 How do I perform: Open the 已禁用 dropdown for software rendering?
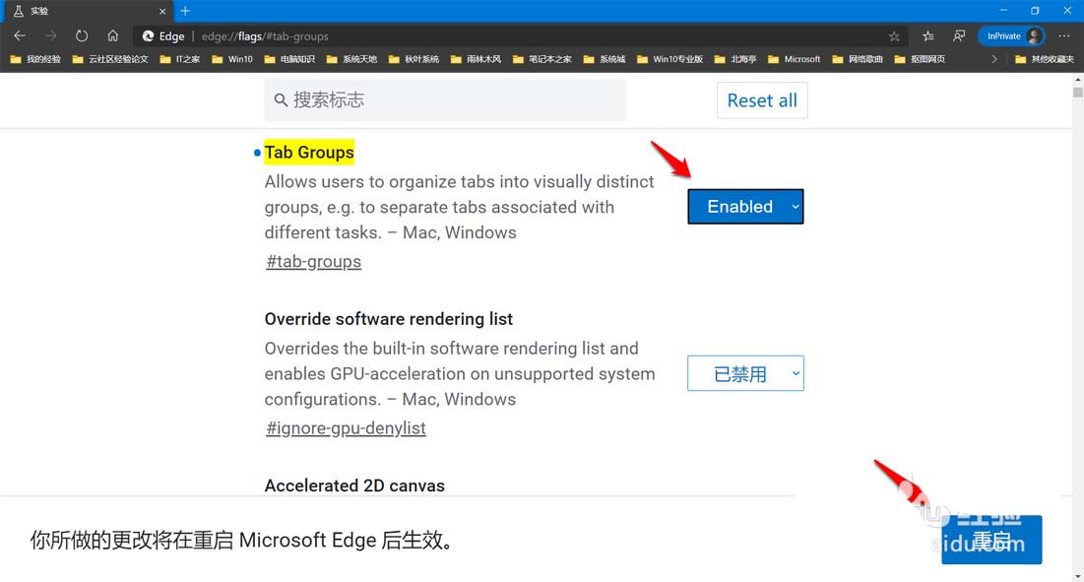click(x=745, y=372)
